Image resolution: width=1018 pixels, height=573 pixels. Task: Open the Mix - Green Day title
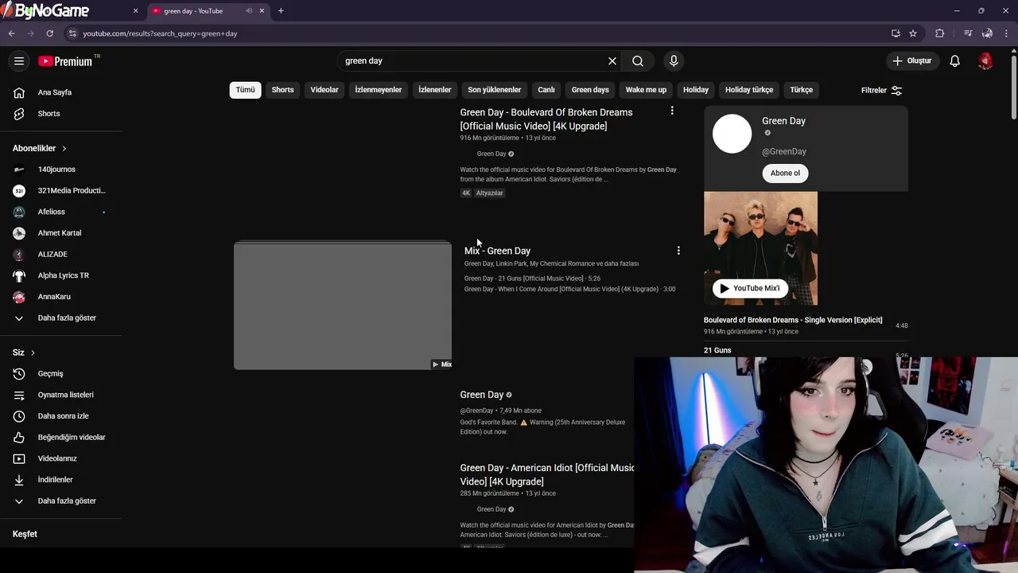498,251
